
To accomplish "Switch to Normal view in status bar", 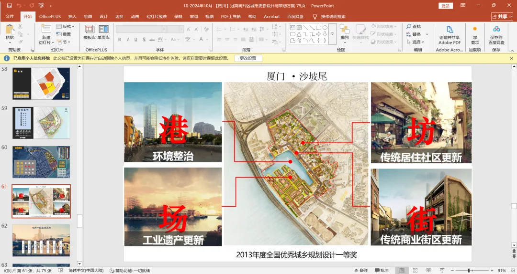I will (402, 270).
